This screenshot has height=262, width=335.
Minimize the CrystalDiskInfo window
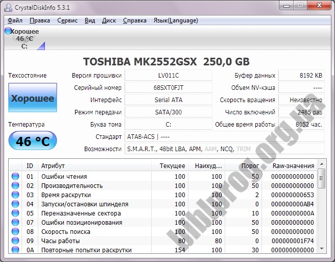click(x=286, y=5)
